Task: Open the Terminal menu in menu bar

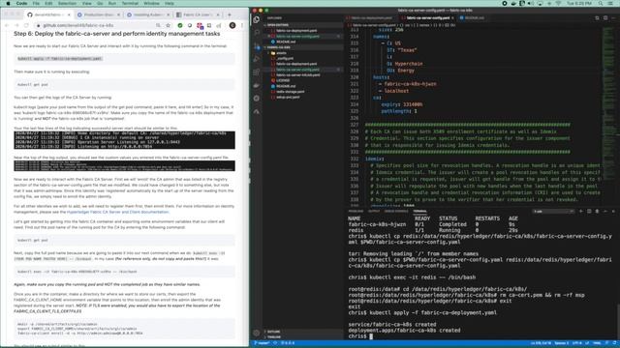Action: [x=130, y=3]
